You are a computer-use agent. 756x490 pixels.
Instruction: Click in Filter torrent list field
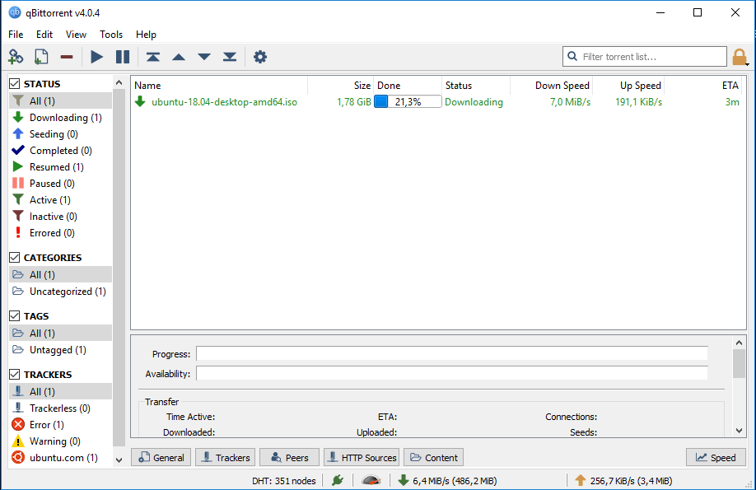645,57
